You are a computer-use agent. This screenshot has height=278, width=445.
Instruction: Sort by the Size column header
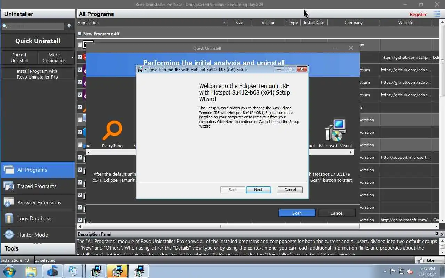(239, 23)
